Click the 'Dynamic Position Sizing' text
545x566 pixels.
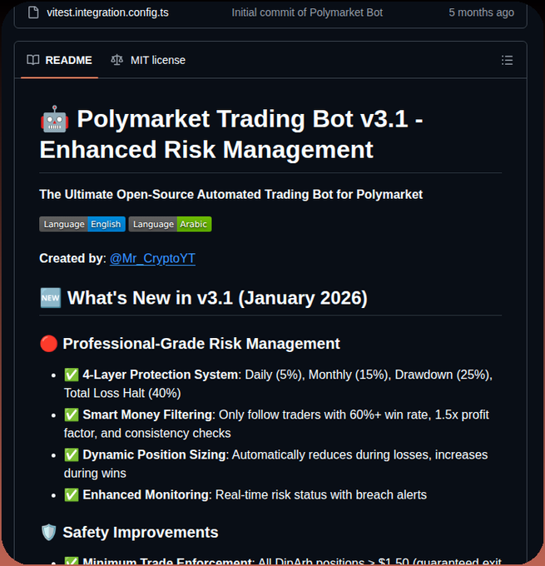point(154,454)
